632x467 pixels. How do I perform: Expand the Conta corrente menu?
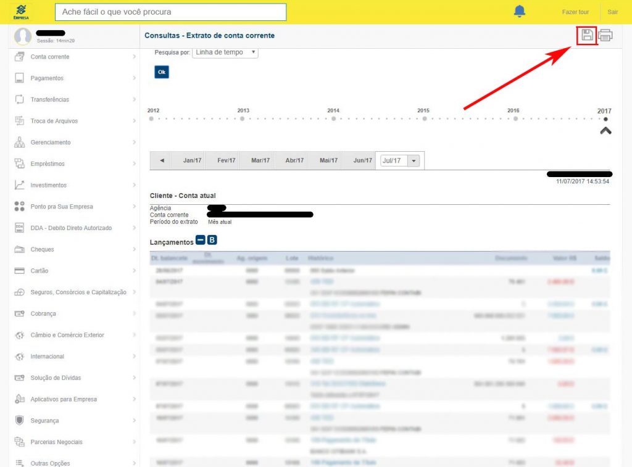74,57
